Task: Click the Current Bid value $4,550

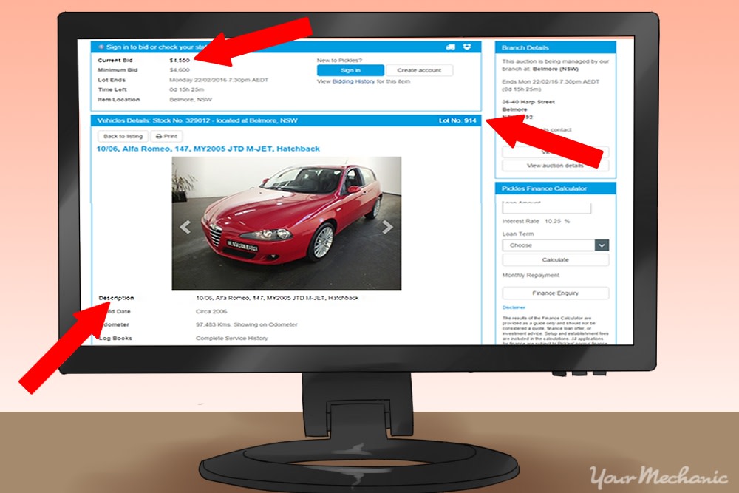Action: [x=180, y=61]
